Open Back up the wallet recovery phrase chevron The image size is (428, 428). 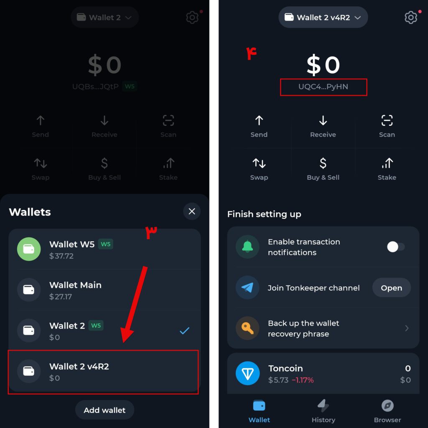pos(407,328)
